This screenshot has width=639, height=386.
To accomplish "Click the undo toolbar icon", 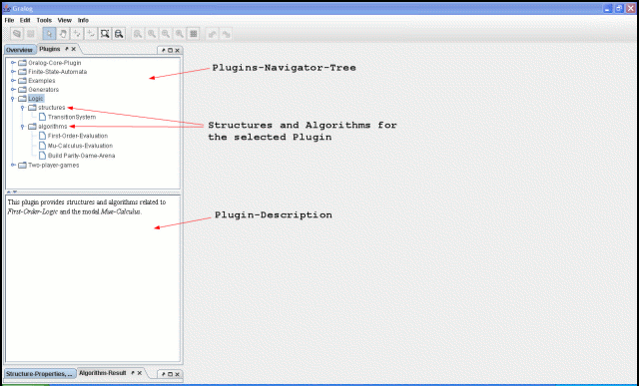I will click(212, 34).
